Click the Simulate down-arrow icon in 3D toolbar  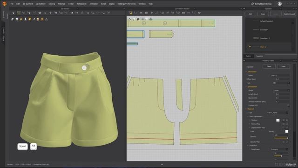click(x=14, y=13)
